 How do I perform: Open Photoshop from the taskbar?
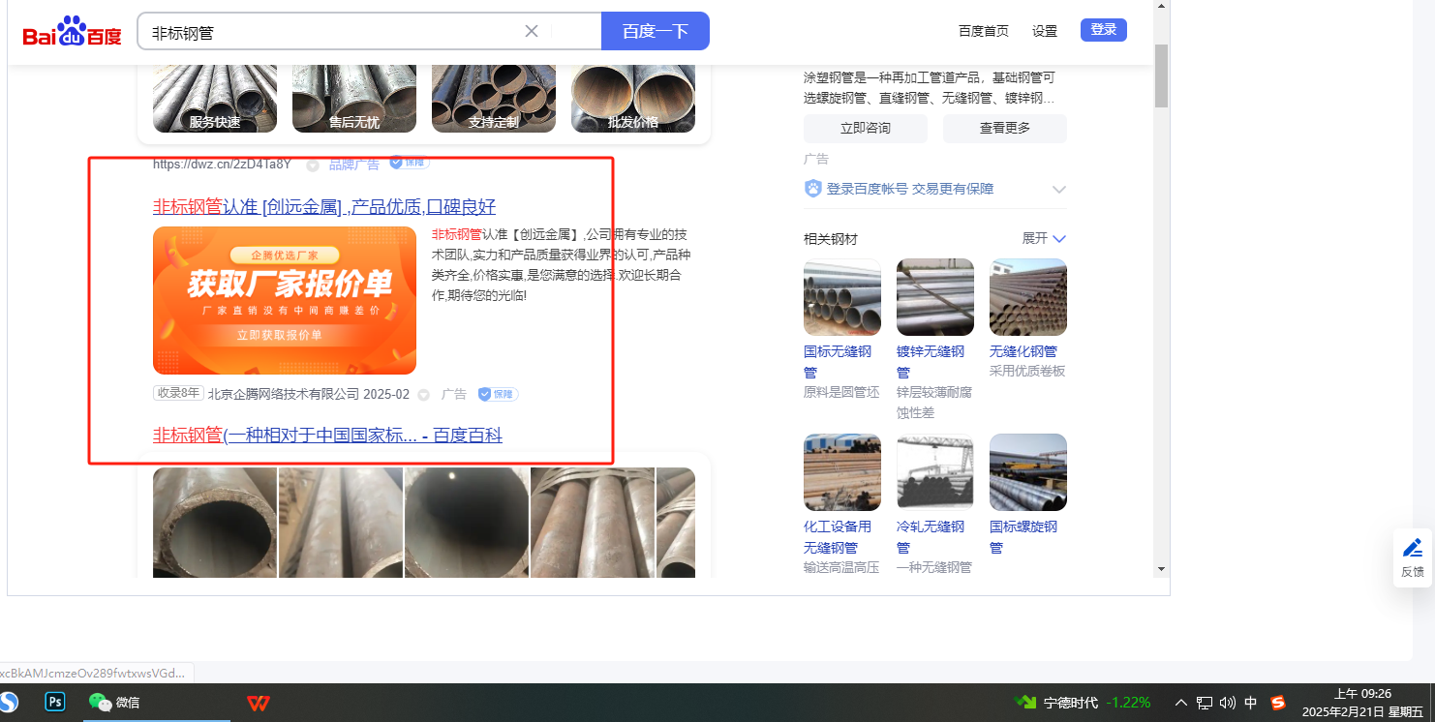(55, 703)
